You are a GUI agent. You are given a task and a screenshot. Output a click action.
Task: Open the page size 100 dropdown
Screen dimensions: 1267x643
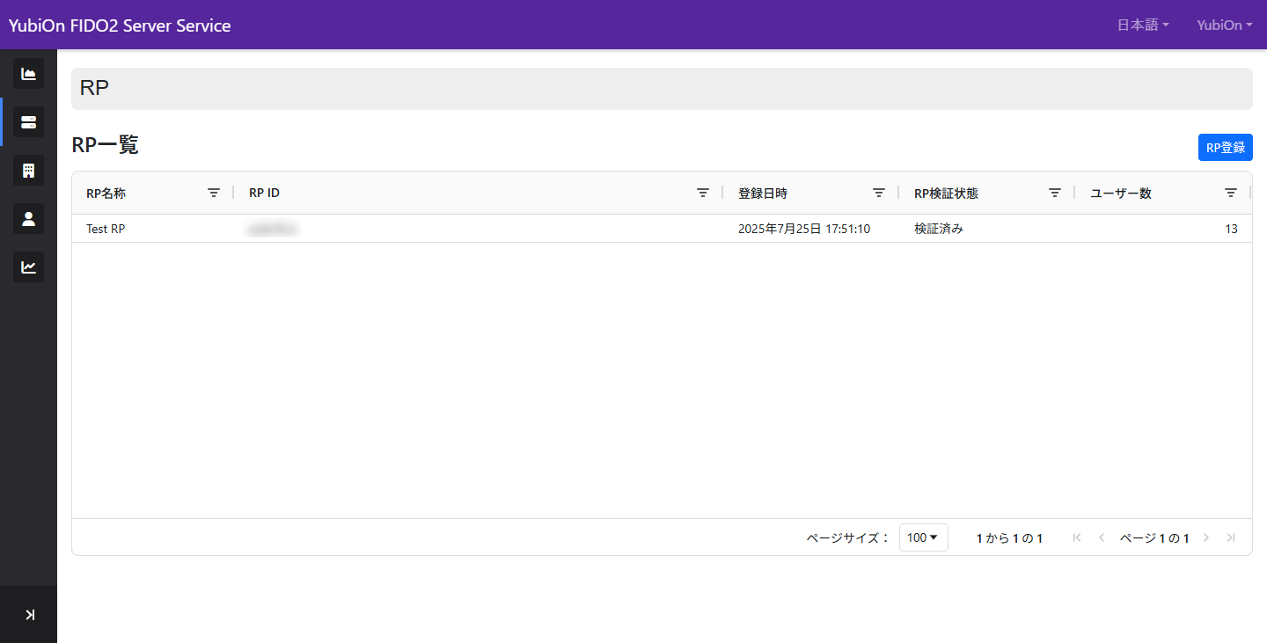point(924,537)
